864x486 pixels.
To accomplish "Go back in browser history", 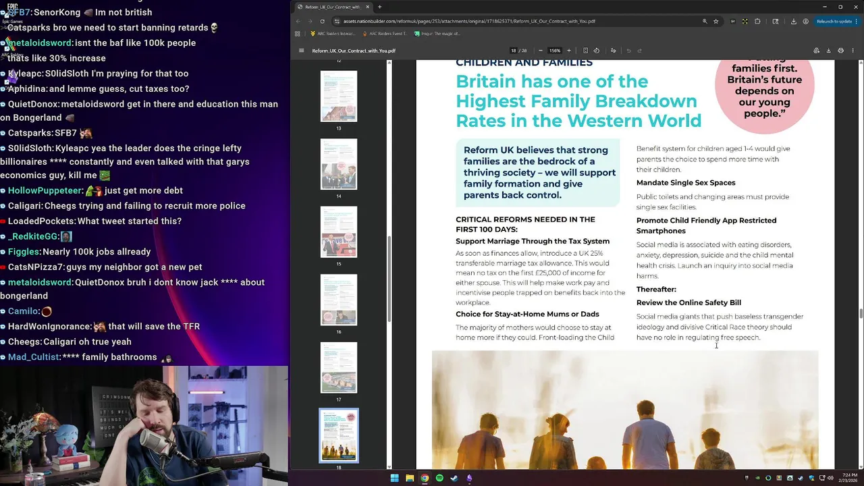I will pyautogui.click(x=298, y=21).
